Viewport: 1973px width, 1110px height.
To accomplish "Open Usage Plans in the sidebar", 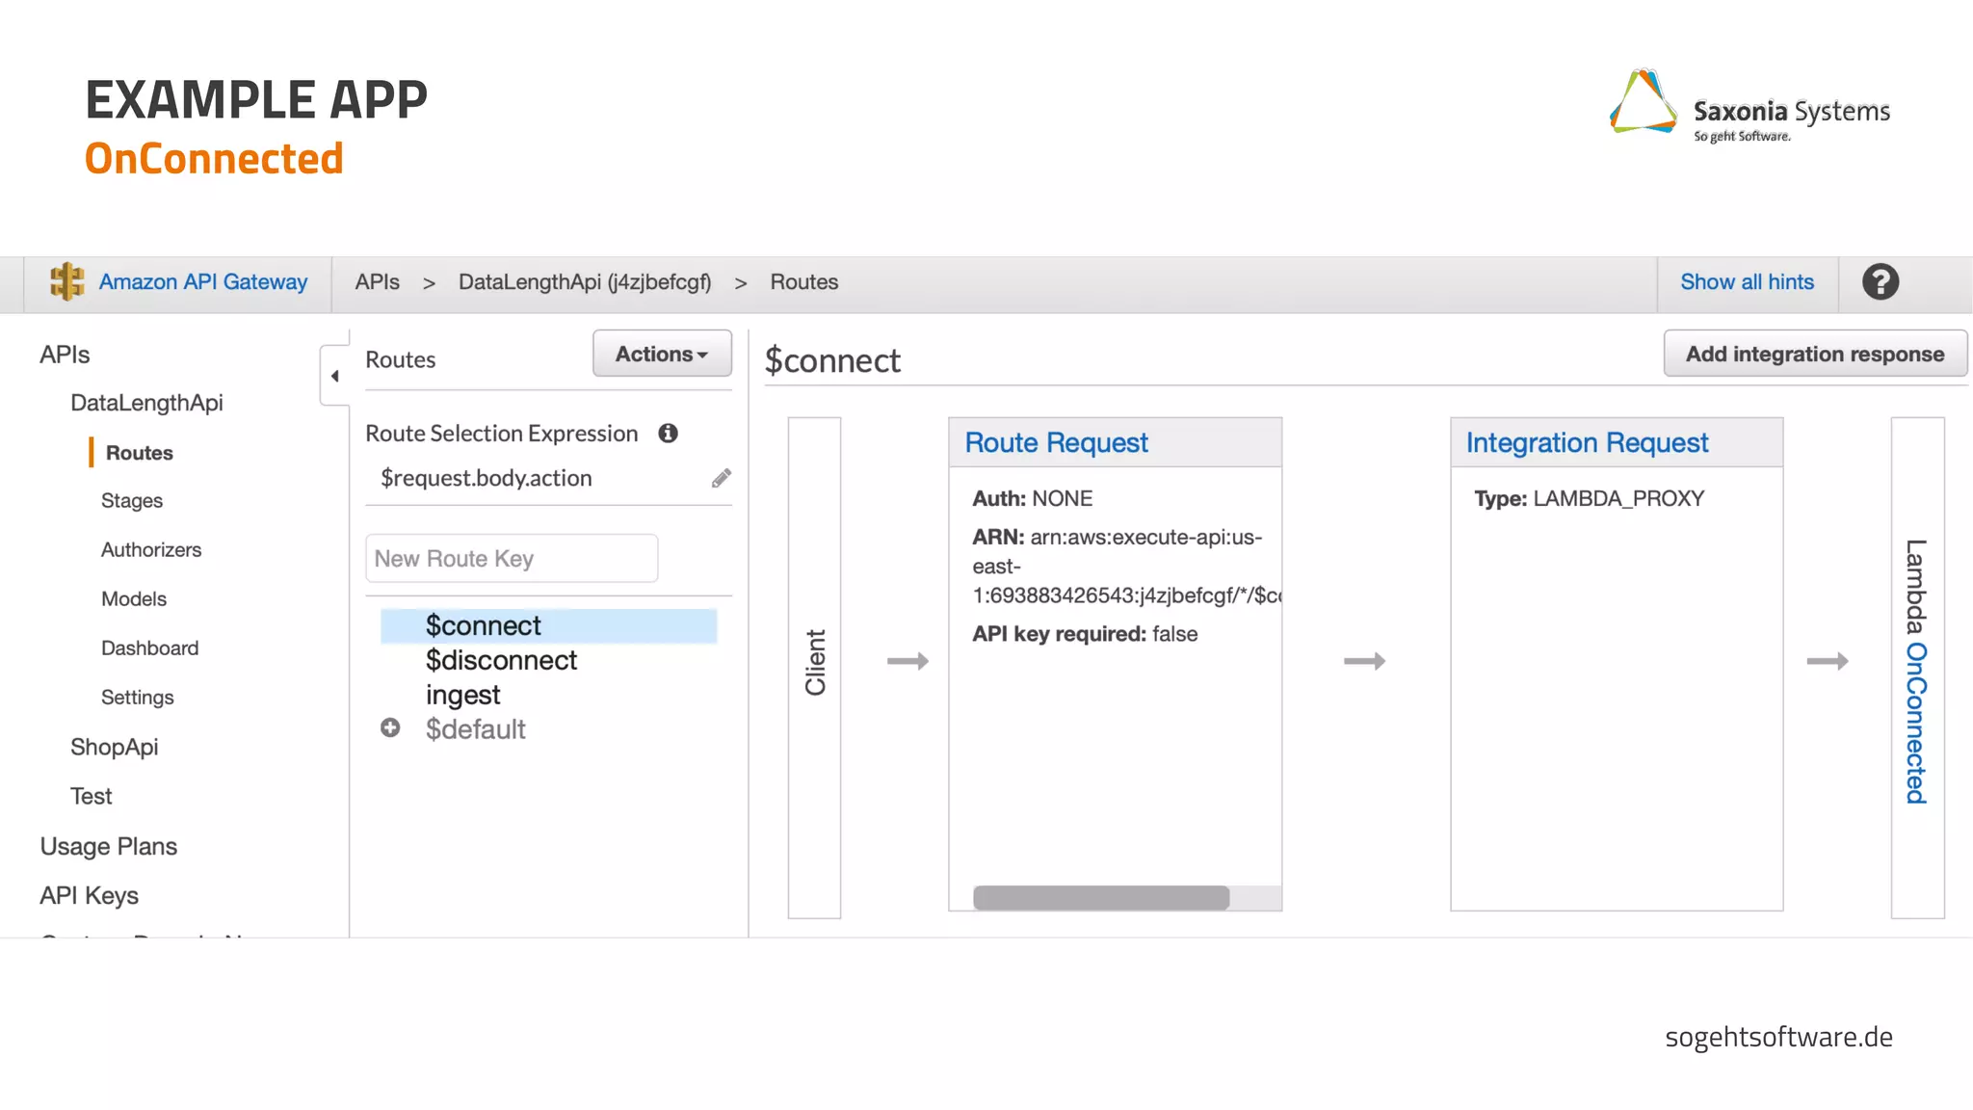I will [109, 846].
